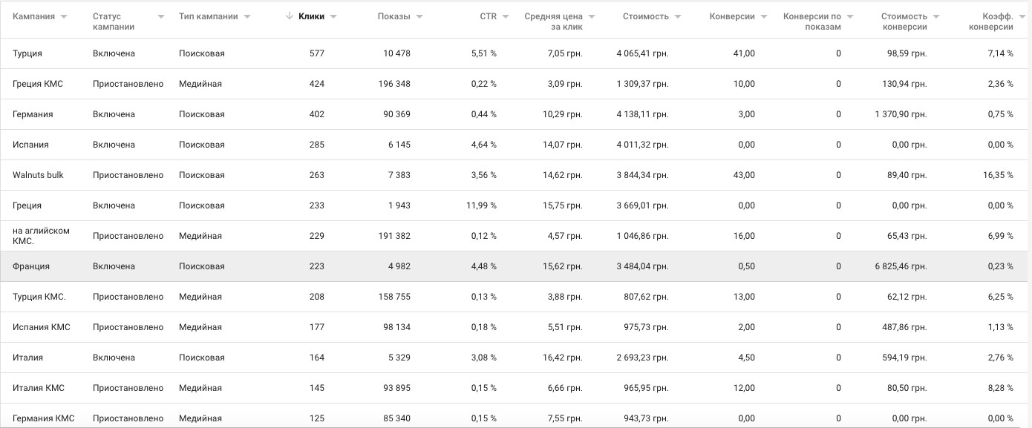This screenshot has height=428, width=1032.
Task: Open the Клики column dropdown arrow
Action: click(x=333, y=16)
